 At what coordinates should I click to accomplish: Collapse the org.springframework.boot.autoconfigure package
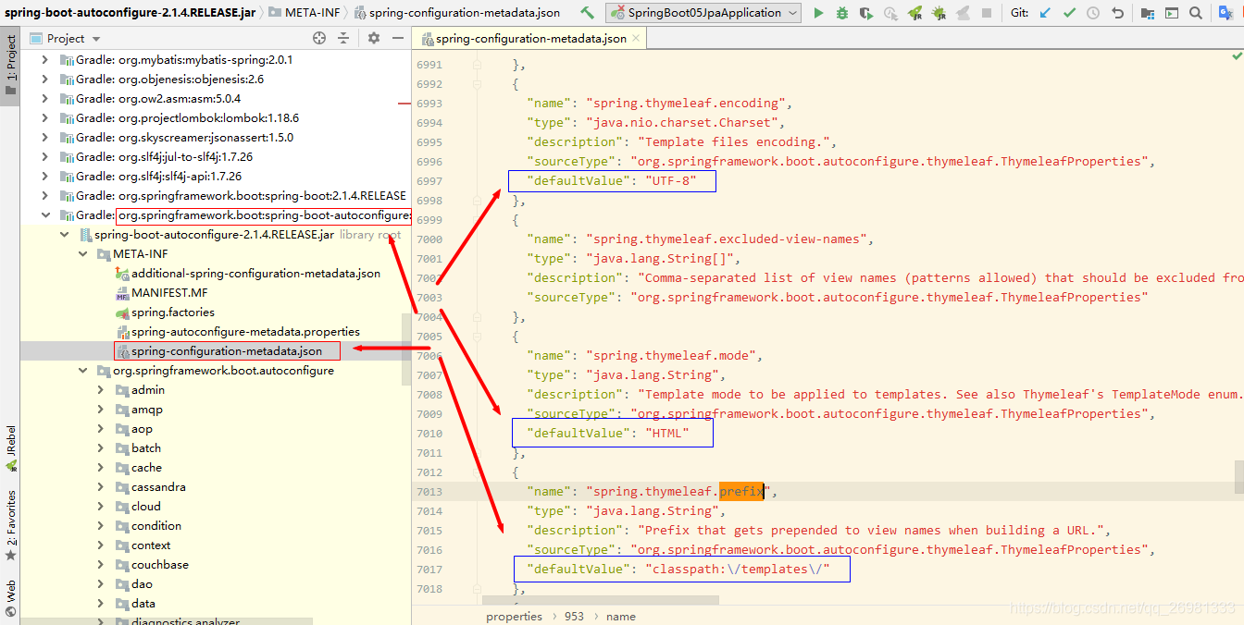pyautogui.click(x=82, y=371)
